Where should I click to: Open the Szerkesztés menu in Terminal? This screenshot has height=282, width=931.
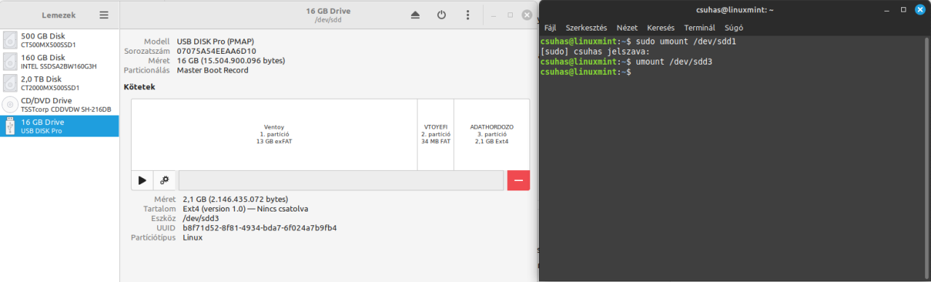[x=586, y=28]
